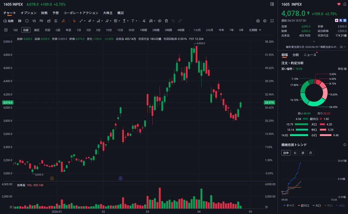Select the trend line drawing tool
This screenshot has width=348, height=214.
point(81,21)
